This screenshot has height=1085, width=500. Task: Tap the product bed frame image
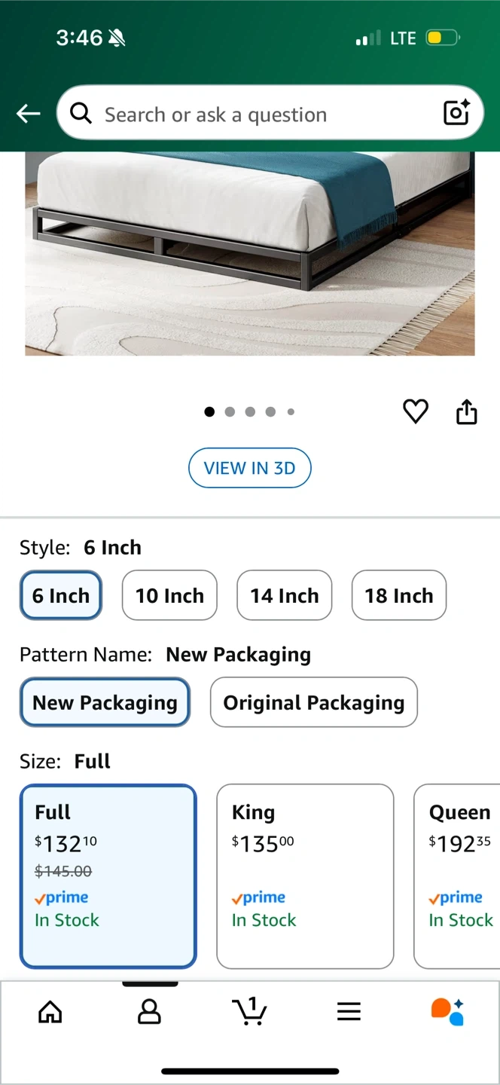[x=249, y=252]
